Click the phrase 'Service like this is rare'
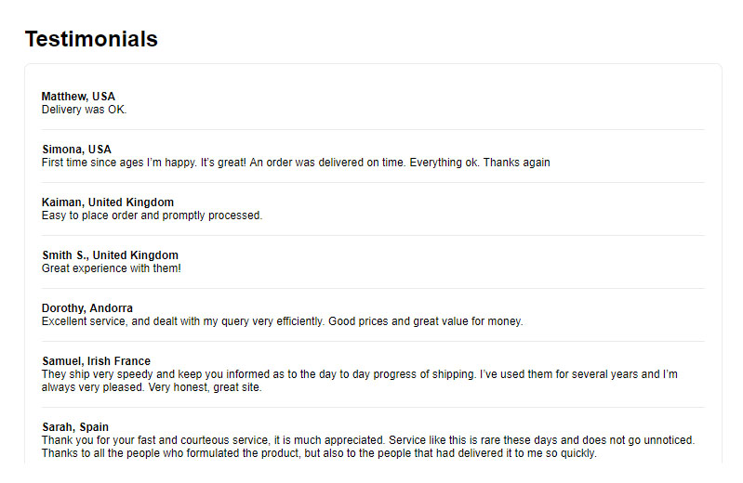Screen dimensions: 743x483 pyautogui.click(x=444, y=440)
